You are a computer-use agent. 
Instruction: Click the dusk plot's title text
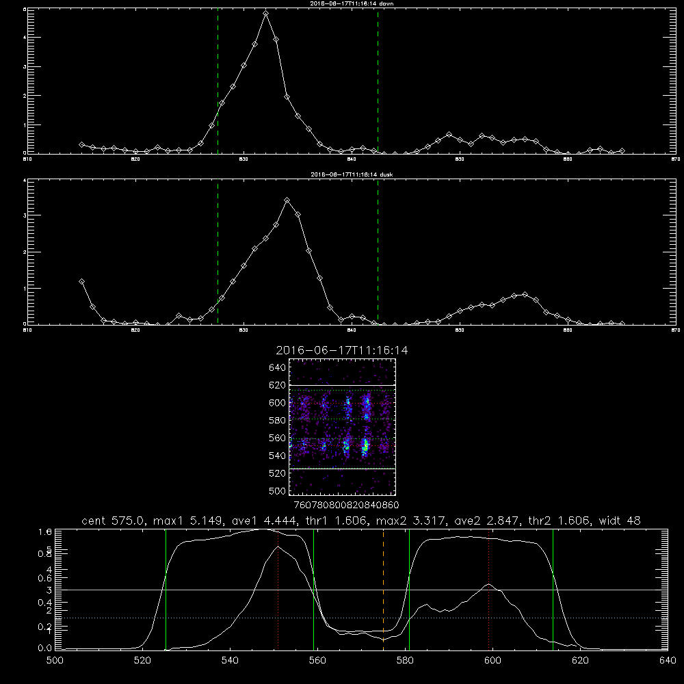click(x=352, y=174)
